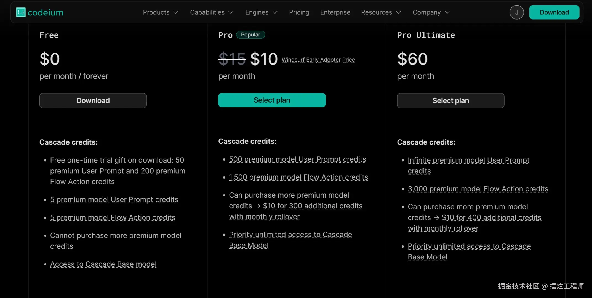The width and height of the screenshot is (592, 298).
Task: Click Access to Cascade Base model link
Action: coord(103,264)
